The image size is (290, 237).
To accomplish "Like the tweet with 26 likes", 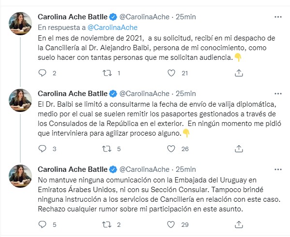I will click(171, 149).
